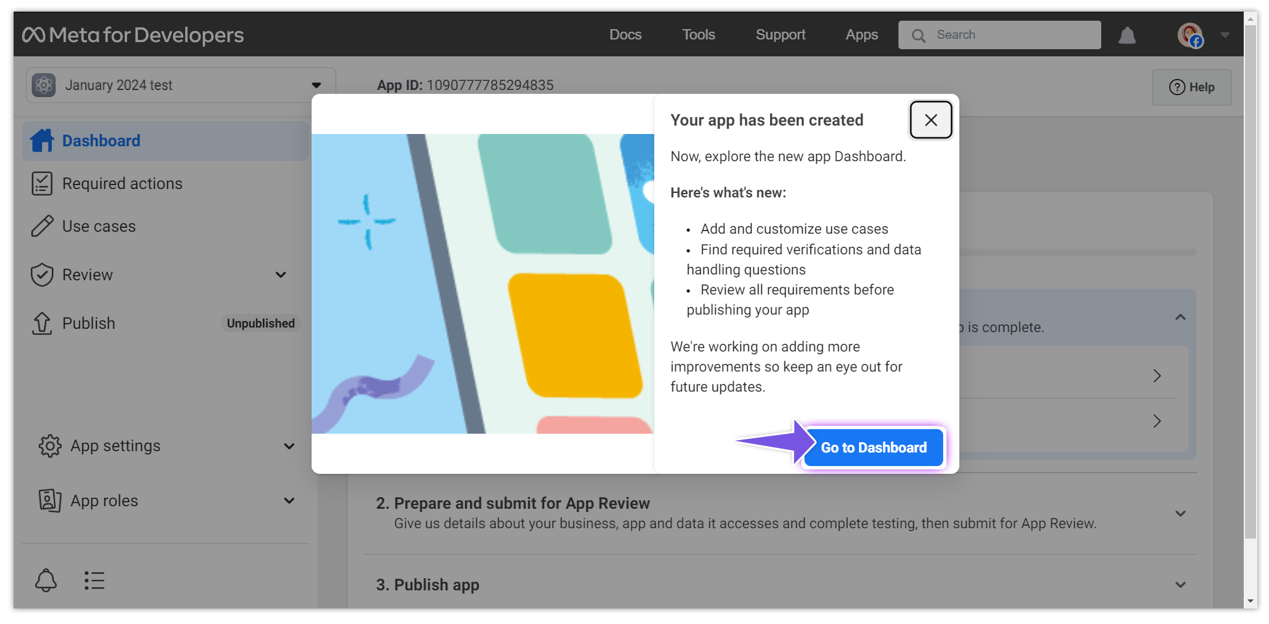Switch to the Apps menu item

pyautogui.click(x=862, y=35)
